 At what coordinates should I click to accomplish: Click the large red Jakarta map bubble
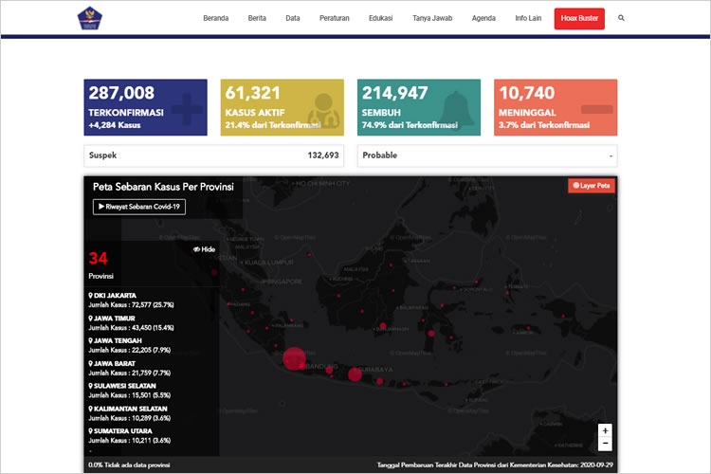point(294,357)
